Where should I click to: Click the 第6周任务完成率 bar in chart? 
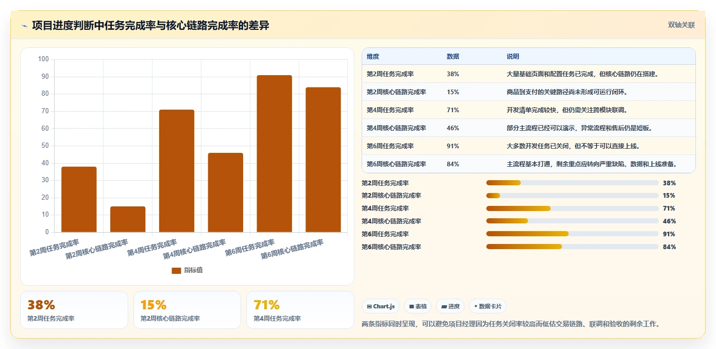pos(275,153)
